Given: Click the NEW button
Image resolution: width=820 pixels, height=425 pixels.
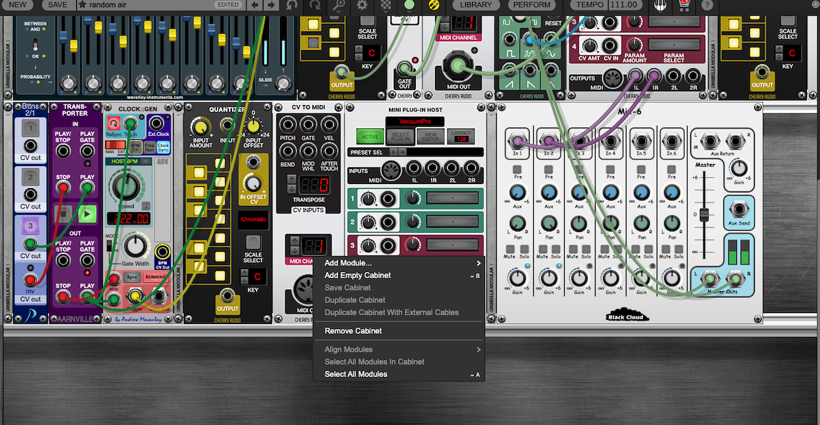Looking at the screenshot, I should click(x=18, y=5).
